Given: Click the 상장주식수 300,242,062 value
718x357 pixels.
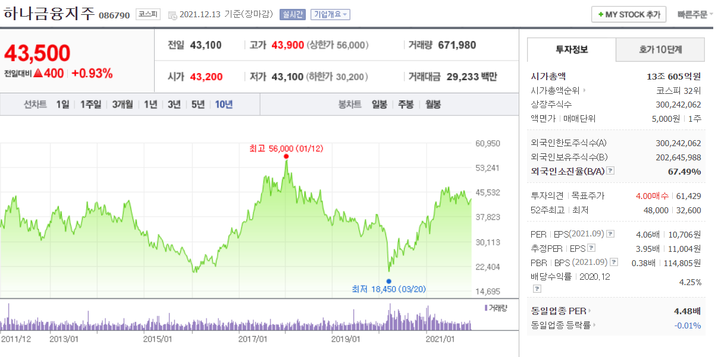Looking at the screenshot, I should pyautogui.click(x=678, y=105).
